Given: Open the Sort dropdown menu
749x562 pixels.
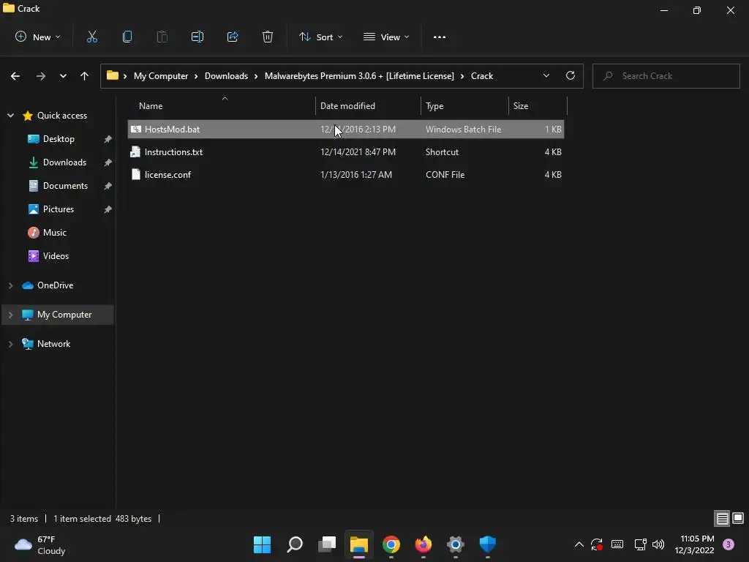Looking at the screenshot, I should pos(320,37).
